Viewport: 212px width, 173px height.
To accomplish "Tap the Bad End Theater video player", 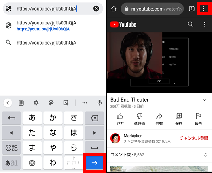I will click(159, 62).
